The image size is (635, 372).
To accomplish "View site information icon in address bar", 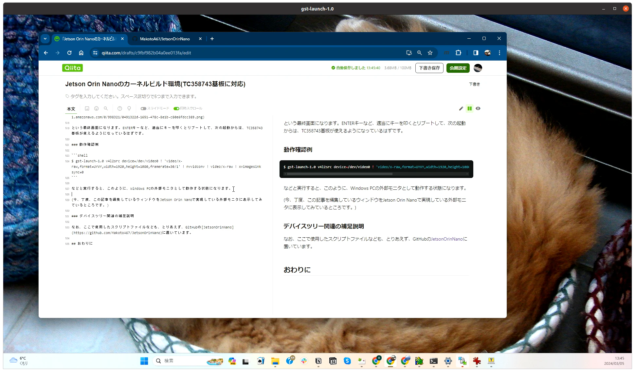I will [x=95, y=53].
